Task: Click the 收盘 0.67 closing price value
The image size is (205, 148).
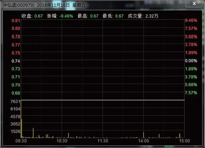Action: [38, 16]
